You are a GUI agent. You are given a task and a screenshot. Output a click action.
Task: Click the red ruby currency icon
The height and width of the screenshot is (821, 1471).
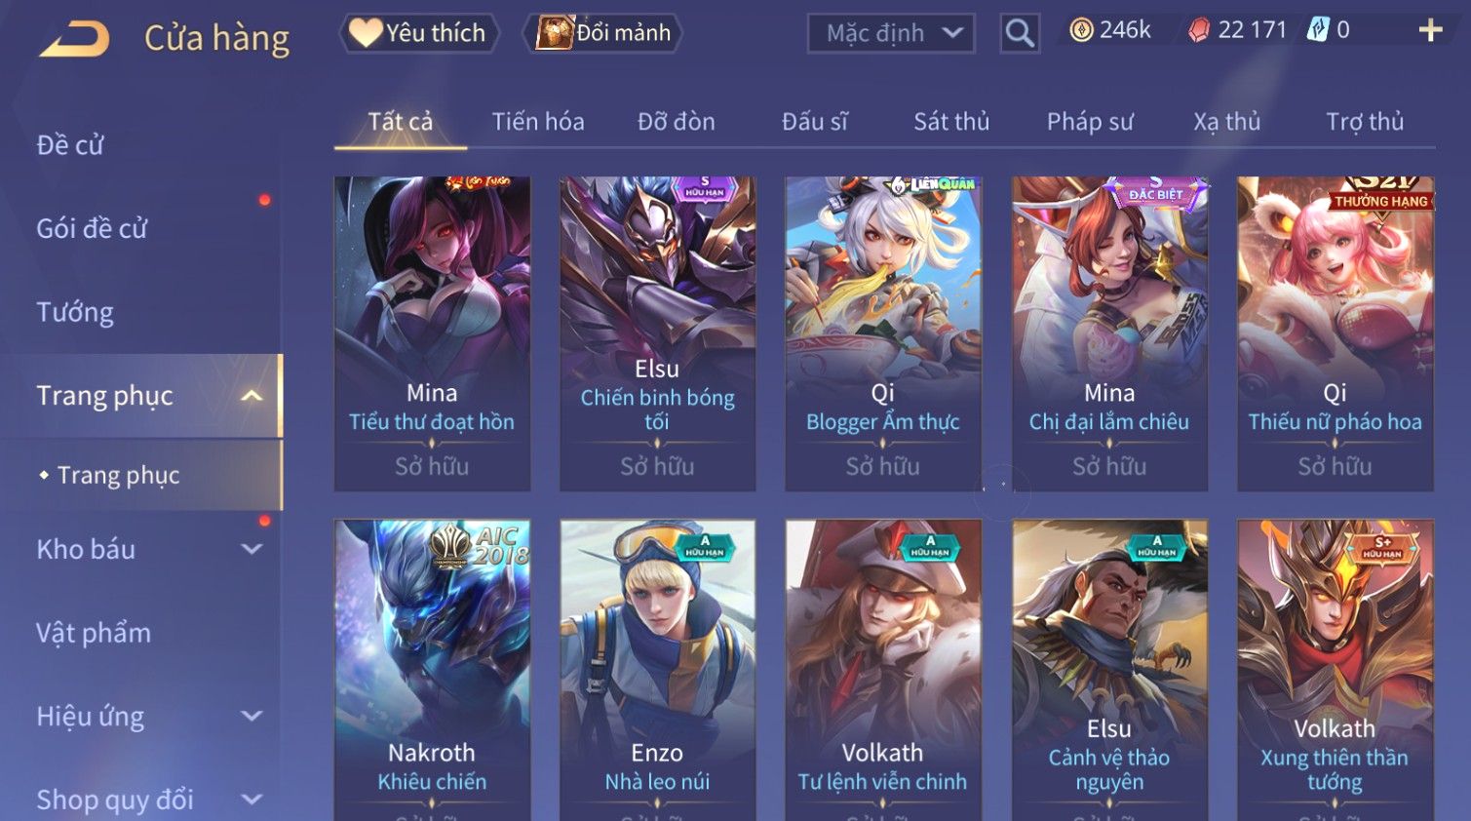coord(1199,31)
